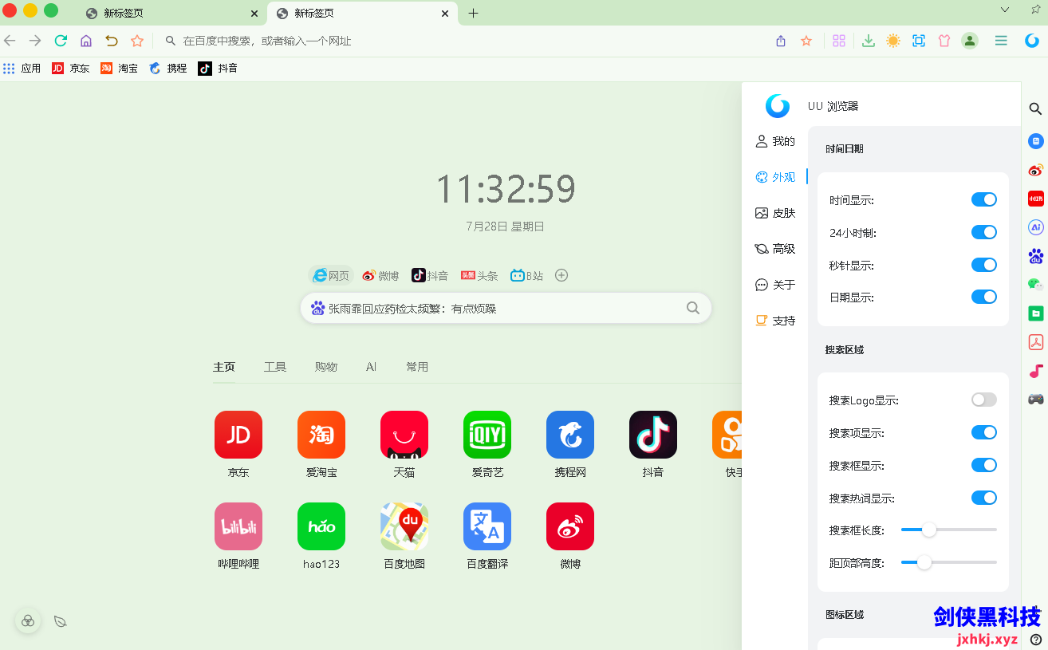The width and height of the screenshot is (1048, 650).
Task: Click the Xiaohongshu icon in right sidebar
Action: tap(1035, 199)
